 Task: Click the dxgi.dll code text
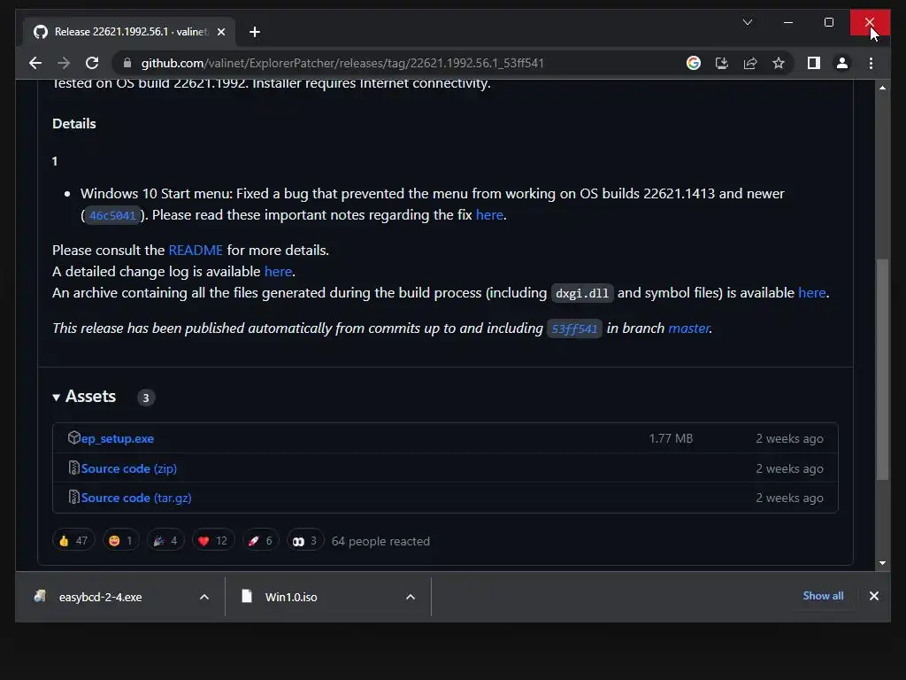click(582, 294)
